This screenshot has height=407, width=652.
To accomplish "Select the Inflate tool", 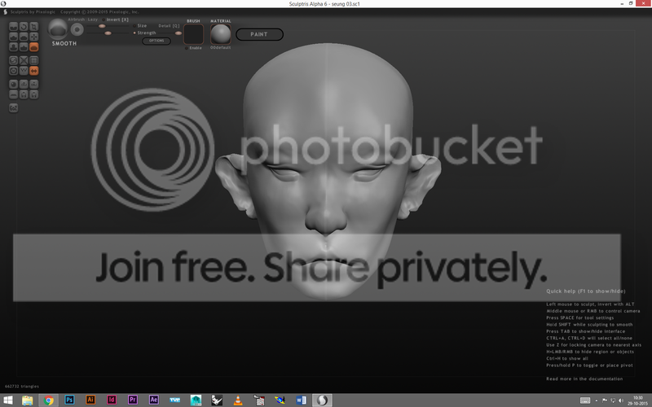I will point(13,47).
